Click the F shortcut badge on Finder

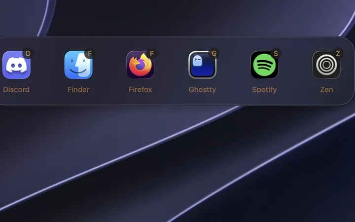(90, 53)
